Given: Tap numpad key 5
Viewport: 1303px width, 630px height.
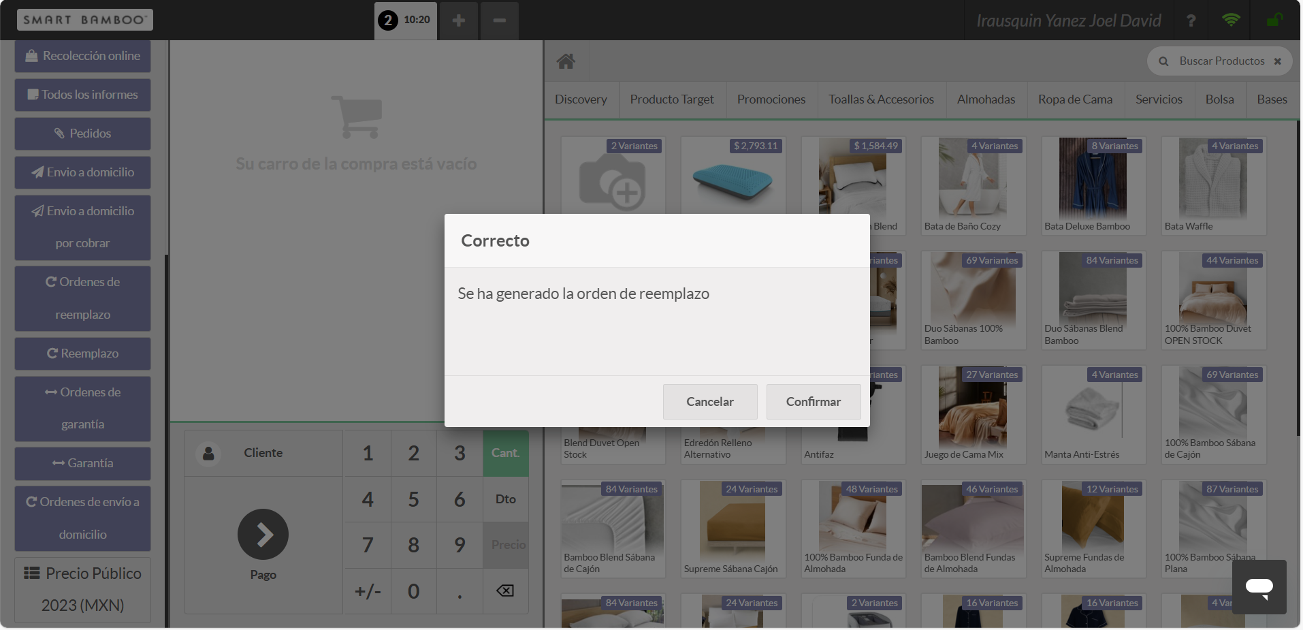Looking at the screenshot, I should (414, 499).
